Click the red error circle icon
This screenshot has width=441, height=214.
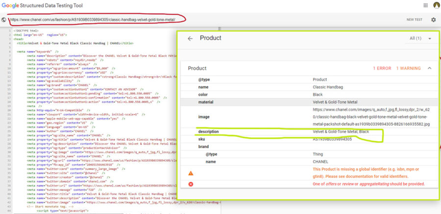191,184
